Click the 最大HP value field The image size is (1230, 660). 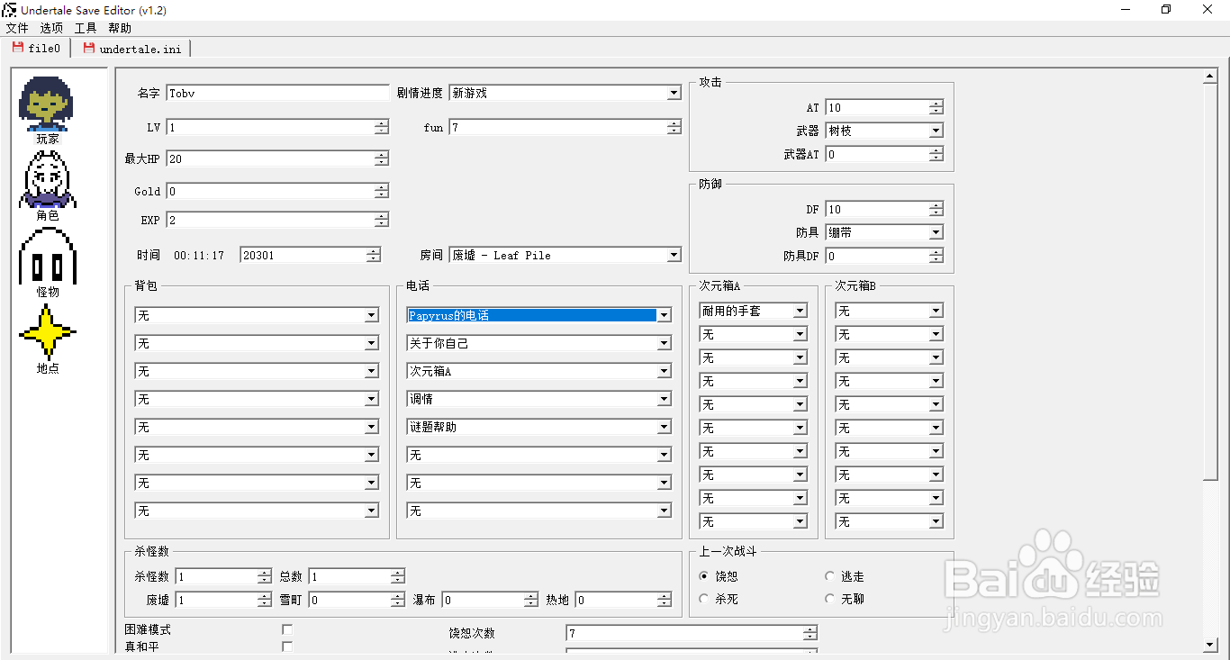[x=271, y=158]
